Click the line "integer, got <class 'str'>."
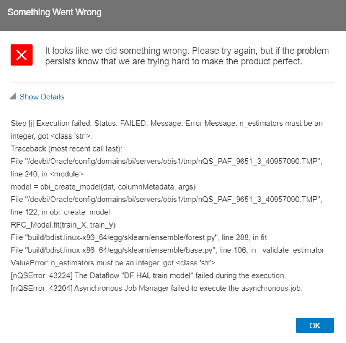 [x=51, y=136]
